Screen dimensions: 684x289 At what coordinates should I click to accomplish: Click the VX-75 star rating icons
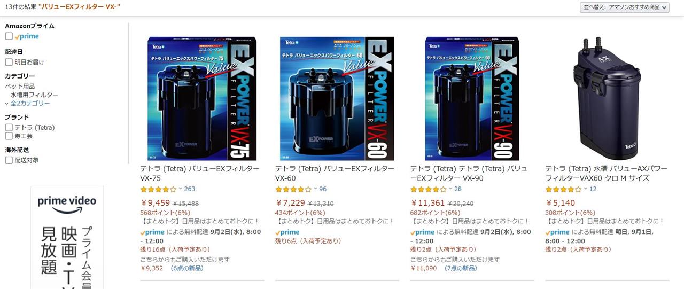coord(158,189)
